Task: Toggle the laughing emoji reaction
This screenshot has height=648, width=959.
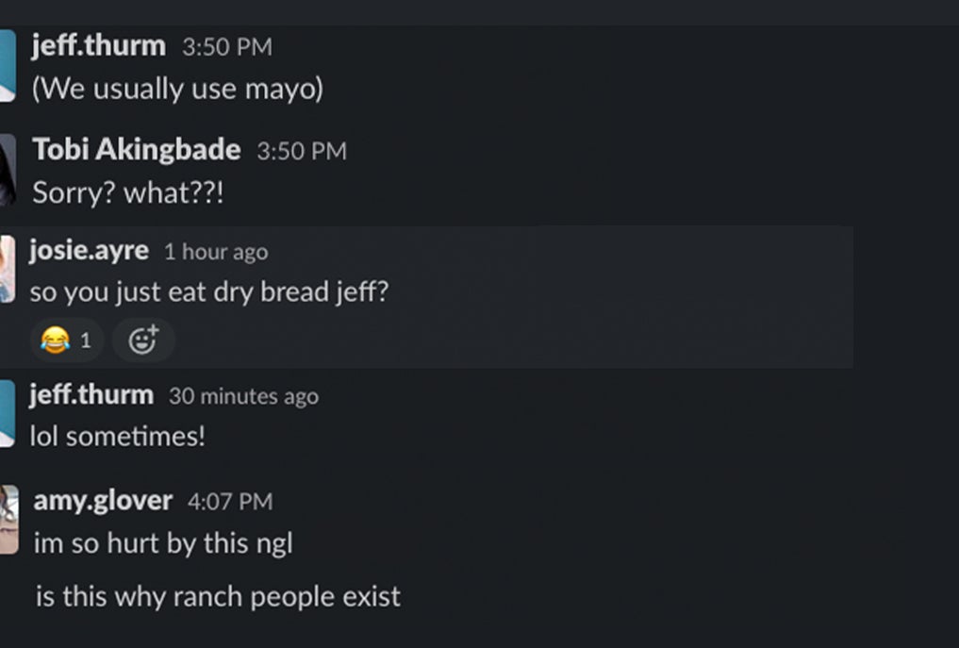Action: [x=66, y=340]
